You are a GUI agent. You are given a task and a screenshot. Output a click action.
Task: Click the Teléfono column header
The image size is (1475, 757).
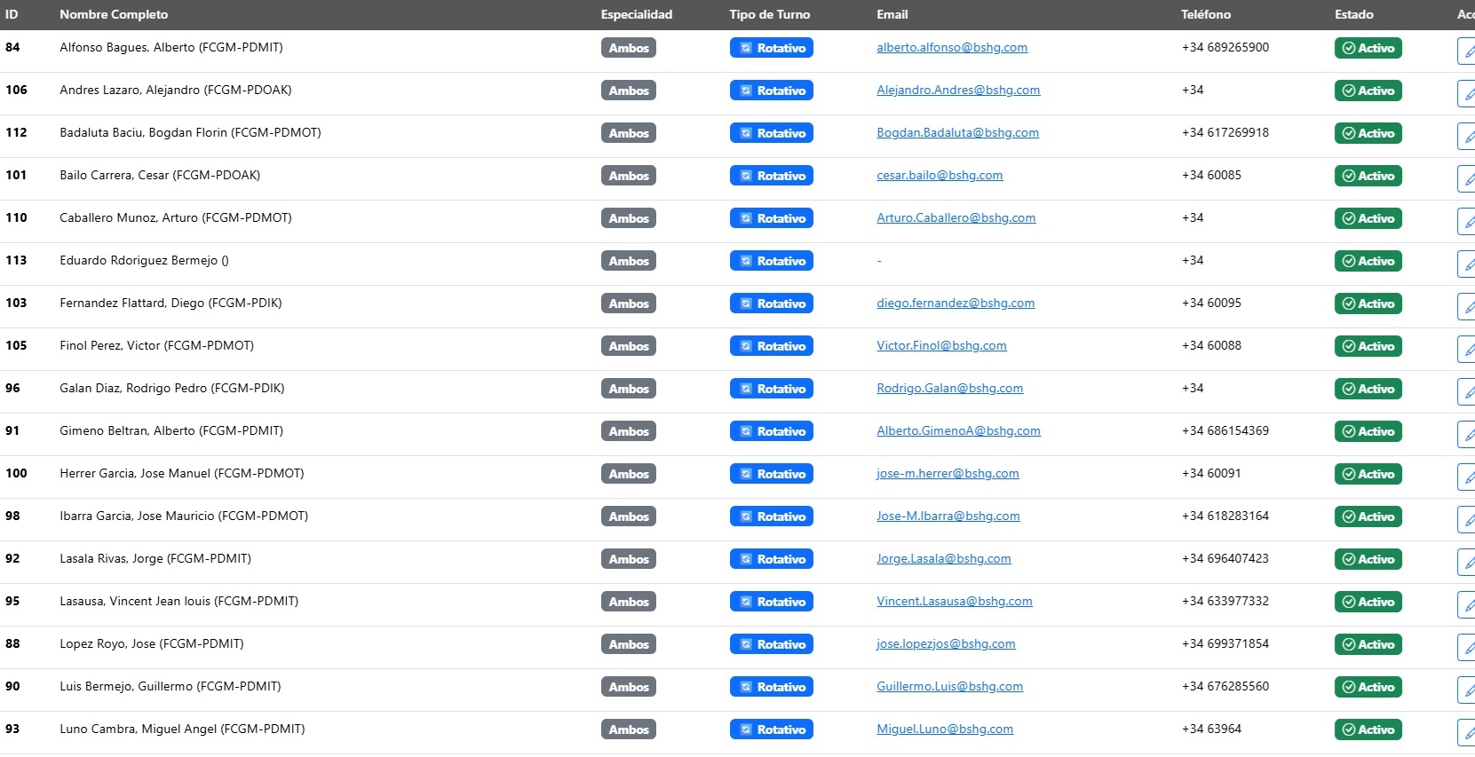click(1206, 14)
